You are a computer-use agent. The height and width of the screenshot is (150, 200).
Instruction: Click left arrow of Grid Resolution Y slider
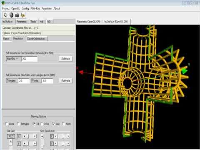(56, 143)
